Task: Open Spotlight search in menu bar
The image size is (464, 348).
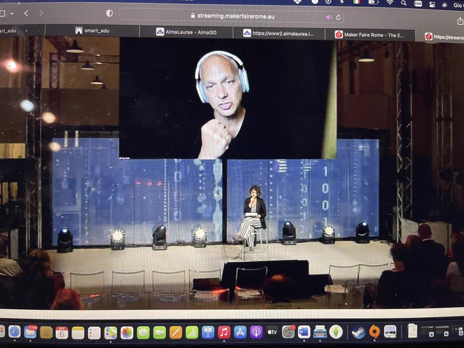Action: (404, 3)
